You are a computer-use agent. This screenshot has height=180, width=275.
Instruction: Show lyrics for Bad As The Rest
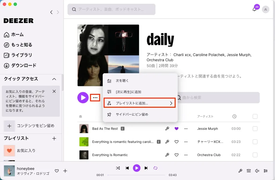click(167, 129)
